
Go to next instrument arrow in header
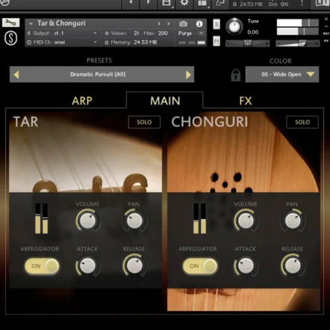tap(169, 24)
